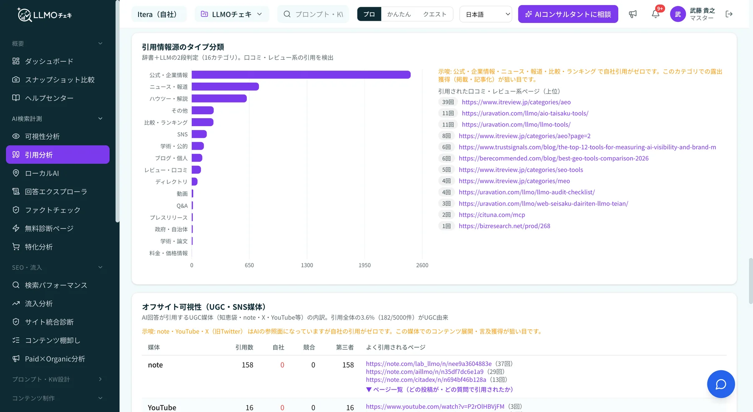Click the AIコンサルタントに相談 button
Viewport: 753px width, 412px height.
[568, 14]
